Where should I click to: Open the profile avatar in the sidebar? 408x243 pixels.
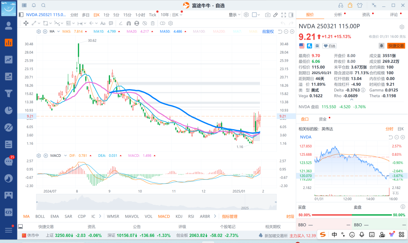pos(9,25)
